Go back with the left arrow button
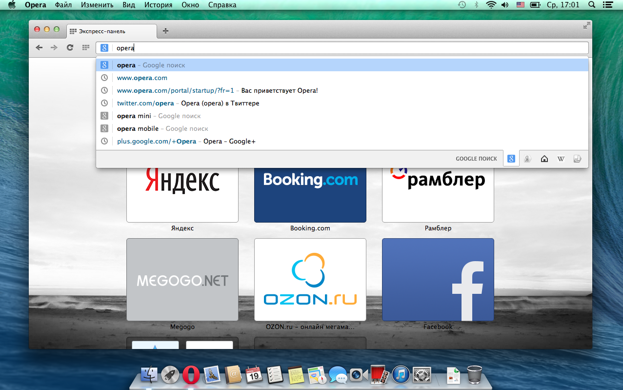 (x=39, y=47)
